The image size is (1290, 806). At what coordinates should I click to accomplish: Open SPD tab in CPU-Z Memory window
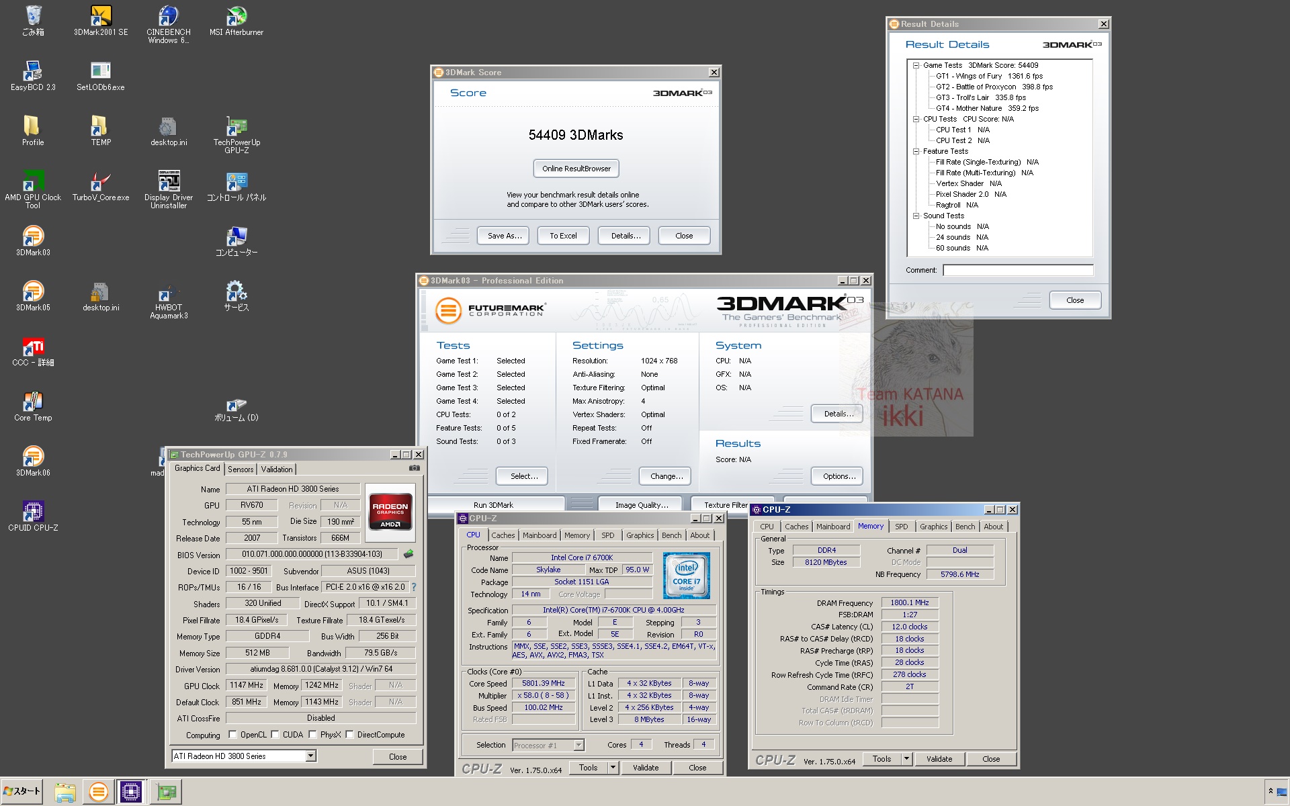coord(901,527)
